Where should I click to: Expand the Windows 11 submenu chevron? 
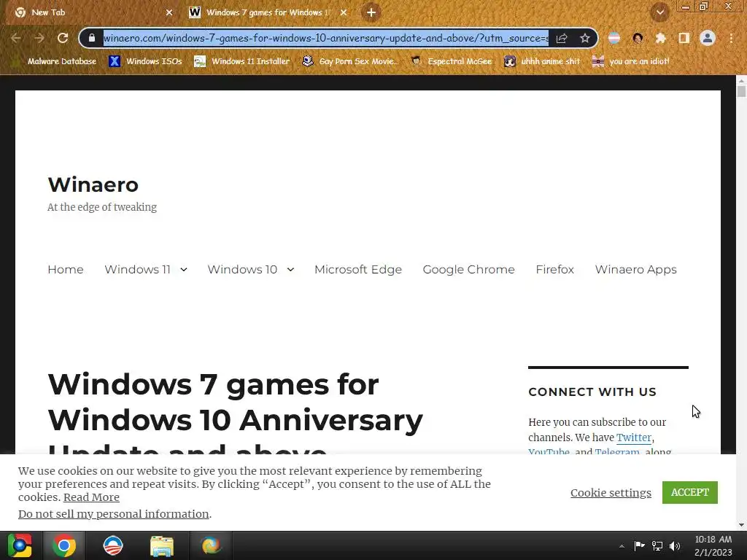pyautogui.click(x=183, y=270)
